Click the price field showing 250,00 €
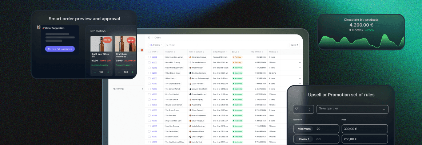 365,139
